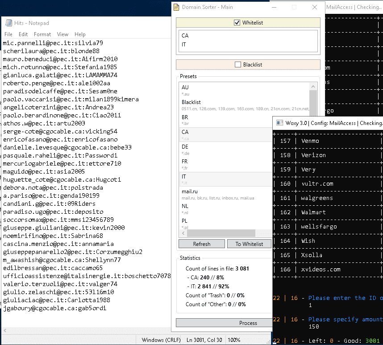The image size is (383, 345).
Task: Click the presets vertical scrollbar thumb
Action: click(x=313, y=103)
